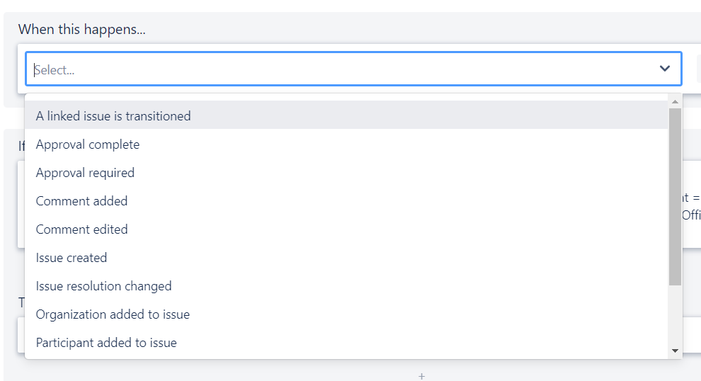The width and height of the screenshot is (701, 381).
Task: Select 'Issue created' trigger
Action: [x=346, y=258]
